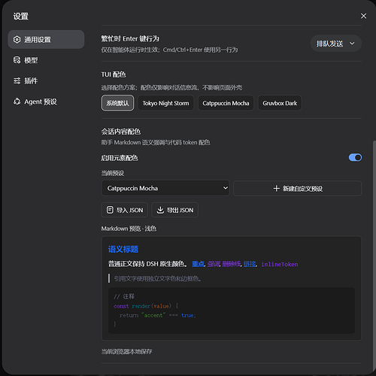Screen dimensions: 376x376
Task: Click the Agent 预设 icon in sidebar
Action: tap(17, 102)
